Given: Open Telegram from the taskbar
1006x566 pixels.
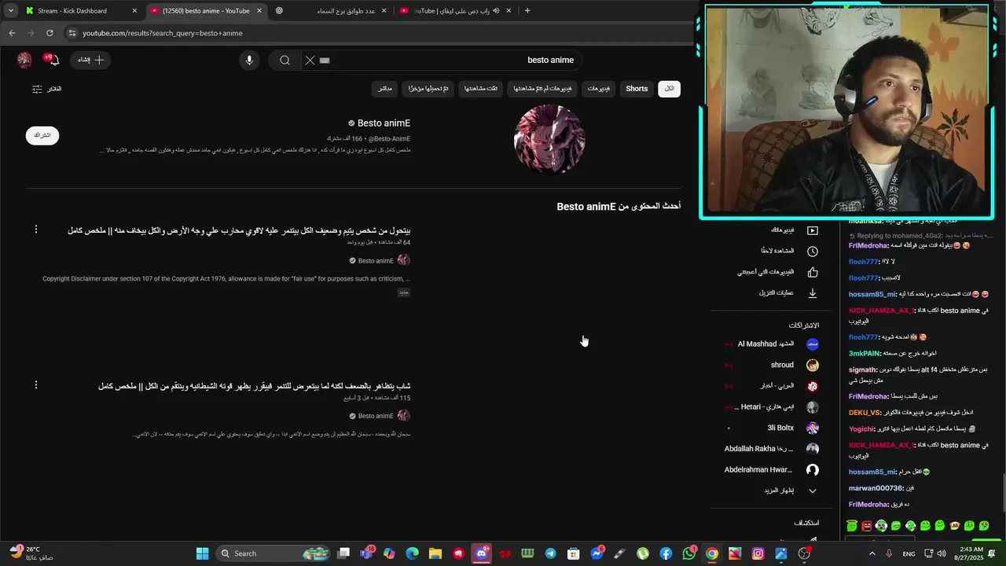Looking at the screenshot, I should (550, 553).
